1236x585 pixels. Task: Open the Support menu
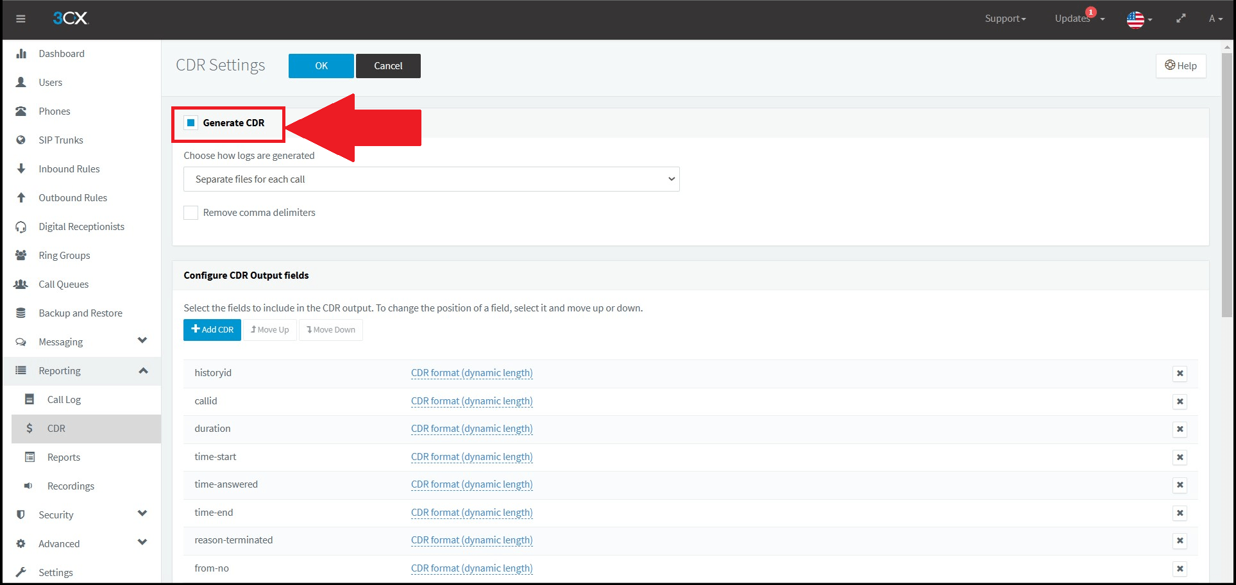click(x=1004, y=19)
